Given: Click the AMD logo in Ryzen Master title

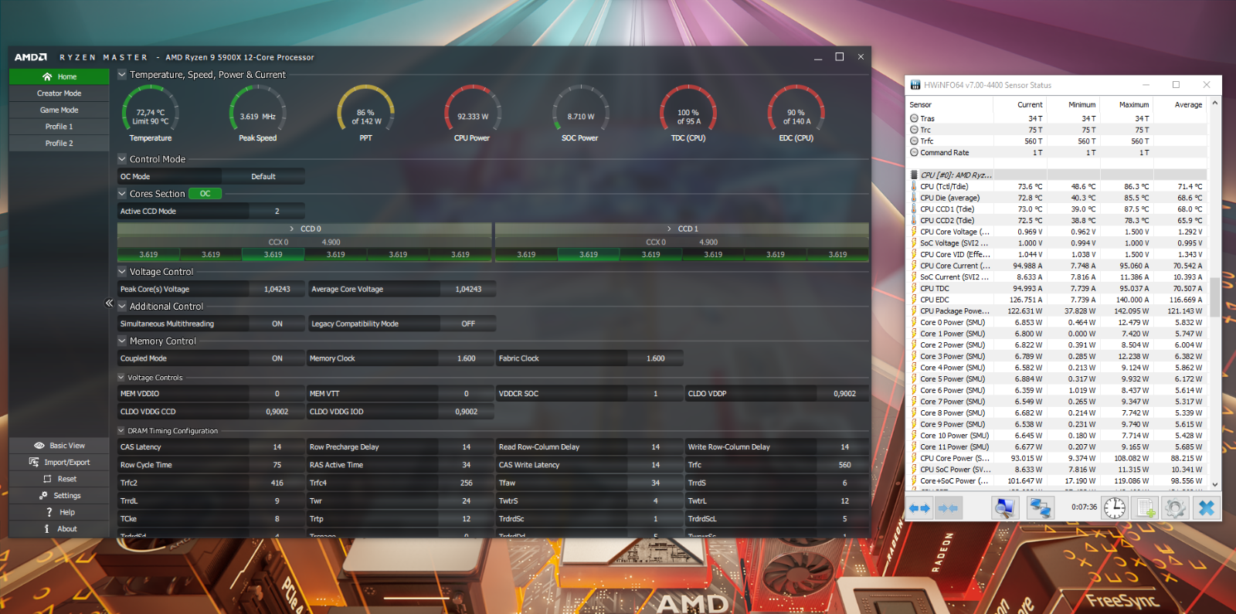Looking at the screenshot, I should tap(31, 57).
